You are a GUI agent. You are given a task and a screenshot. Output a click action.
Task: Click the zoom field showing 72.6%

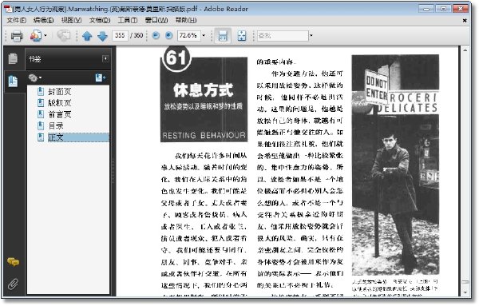[x=188, y=35]
